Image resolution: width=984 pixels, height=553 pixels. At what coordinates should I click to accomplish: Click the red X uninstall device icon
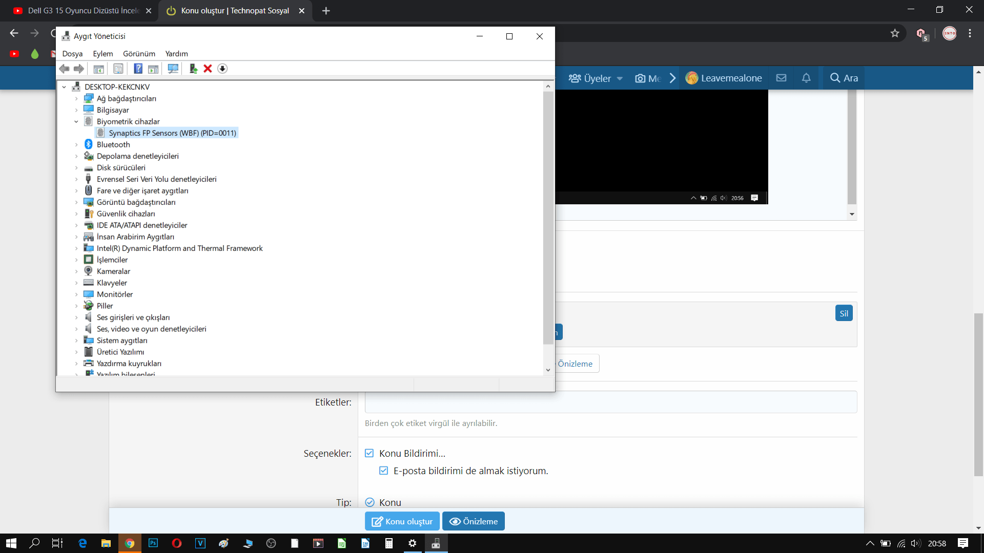pos(208,69)
